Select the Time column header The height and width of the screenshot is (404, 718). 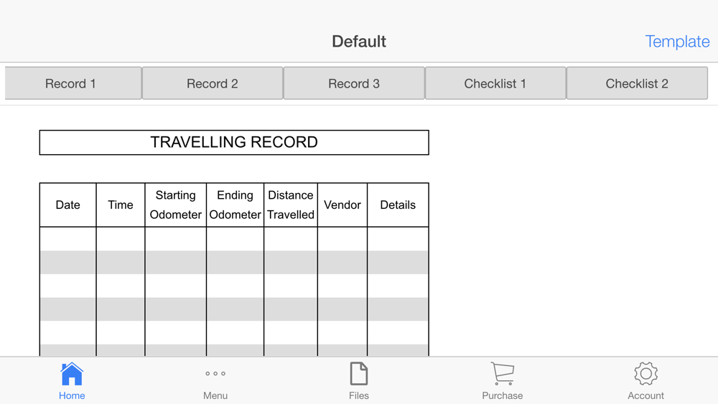tap(121, 205)
